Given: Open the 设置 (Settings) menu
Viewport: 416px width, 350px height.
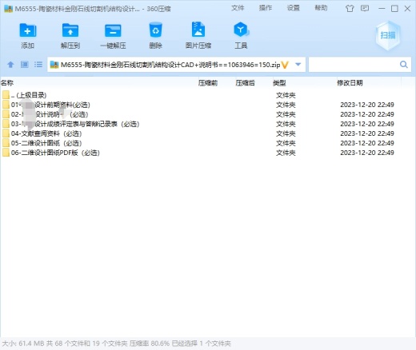Looking at the screenshot, I should click(294, 8).
